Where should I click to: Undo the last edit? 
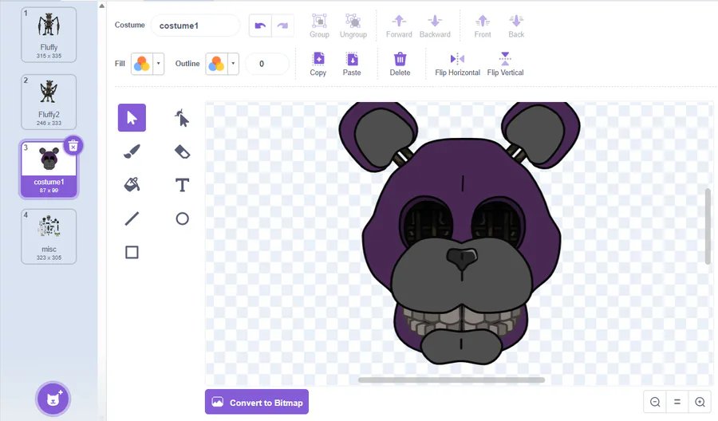tap(260, 26)
